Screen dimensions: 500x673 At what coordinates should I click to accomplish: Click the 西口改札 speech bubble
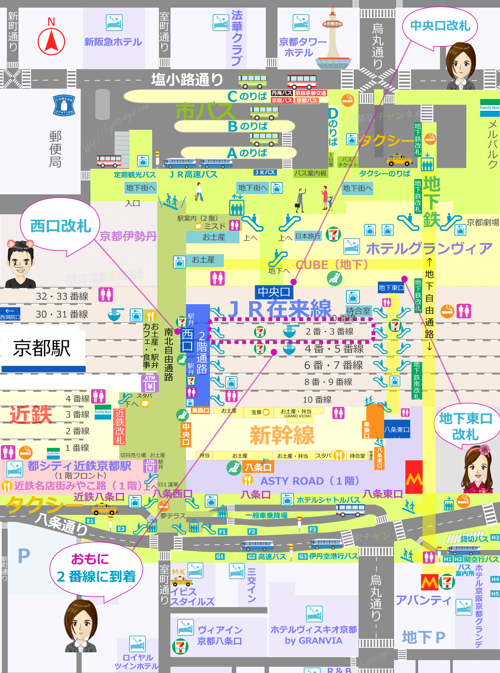[x=60, y=225]
